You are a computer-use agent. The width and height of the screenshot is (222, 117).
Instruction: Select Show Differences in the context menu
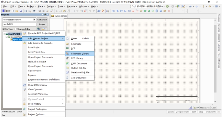[x=44, y=85]
